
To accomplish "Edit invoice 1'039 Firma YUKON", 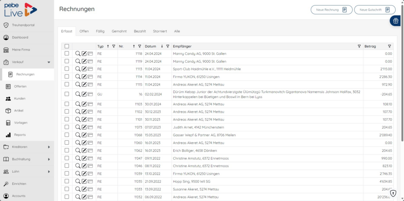I will 84,173.
